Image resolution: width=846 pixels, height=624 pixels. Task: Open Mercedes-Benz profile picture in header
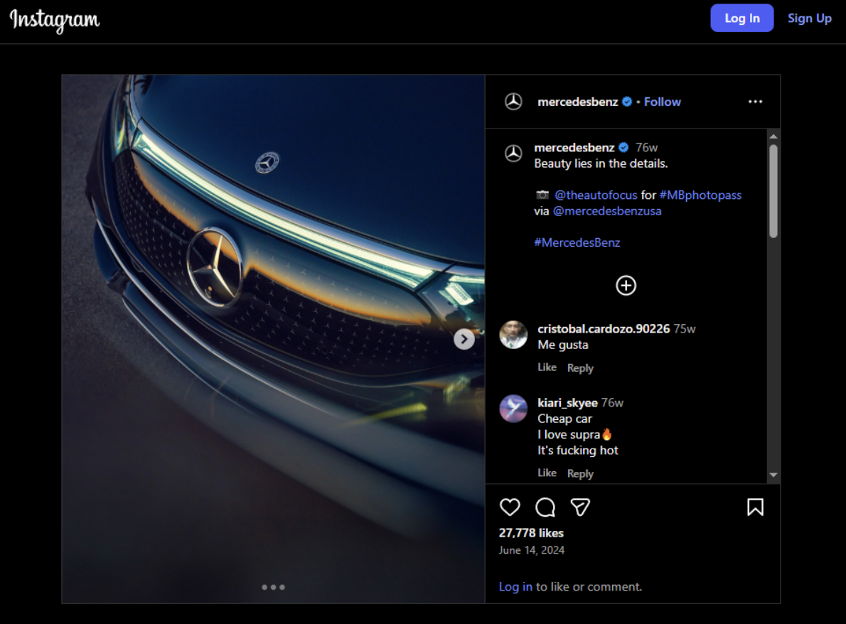(x=513, y=102)
